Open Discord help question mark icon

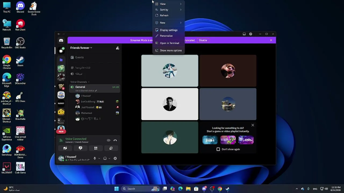pos(250,34)
